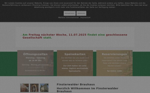This screenshot has width=150, height=93.
Task: Click the phone number Tel 03531 2286
Action: tap(114, 71)
